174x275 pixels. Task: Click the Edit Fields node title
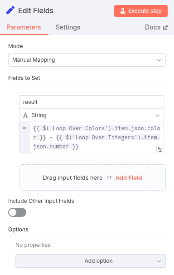tap(36, 11)
